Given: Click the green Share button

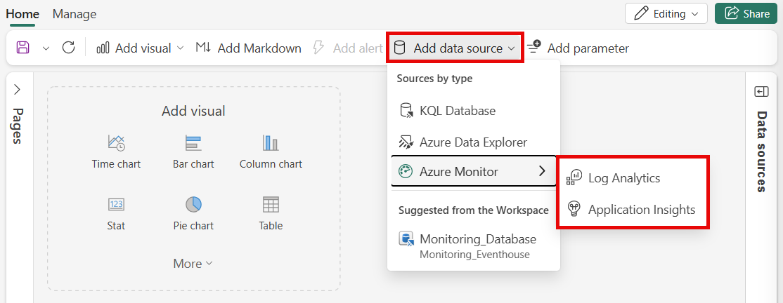Looking at the screenshot, I should 747,13.
